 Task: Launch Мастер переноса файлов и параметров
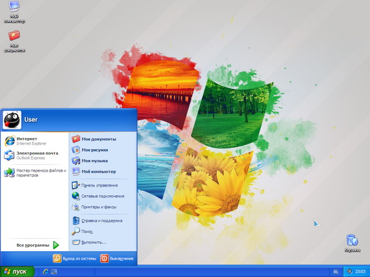pyautogui.click(x=34, y=172)
